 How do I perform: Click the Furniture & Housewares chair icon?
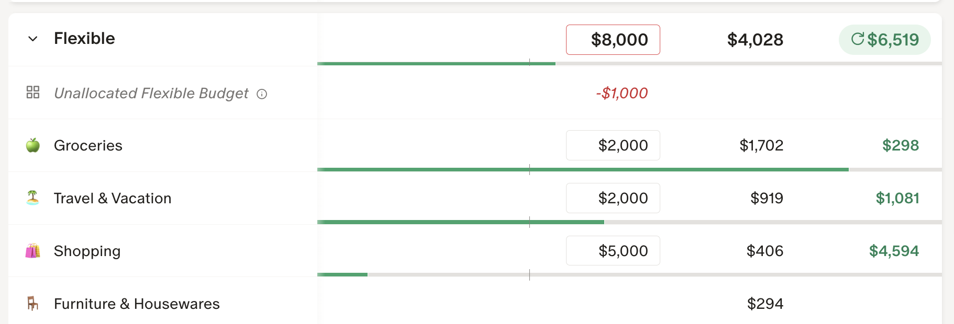pyautogui.click(x=33, y=304)
